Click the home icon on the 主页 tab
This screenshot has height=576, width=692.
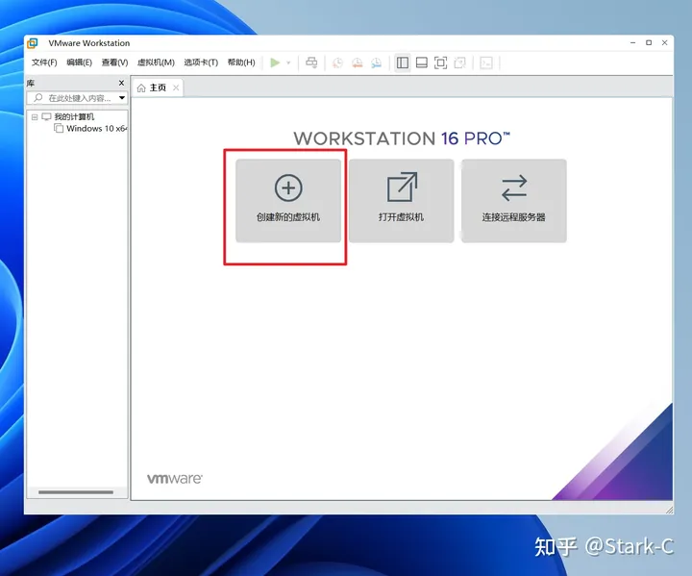[x=141, y=88]
